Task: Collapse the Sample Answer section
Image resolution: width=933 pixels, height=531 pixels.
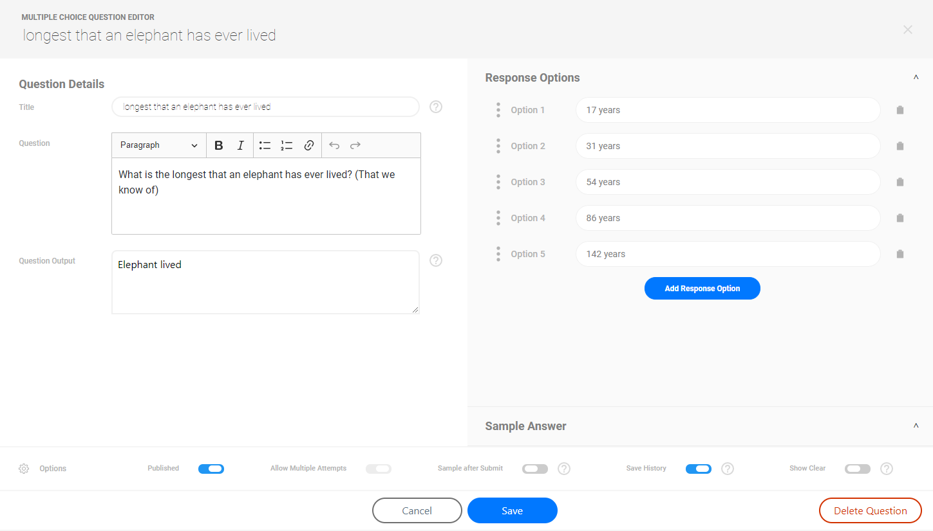Action: click(x=916, y=426)
